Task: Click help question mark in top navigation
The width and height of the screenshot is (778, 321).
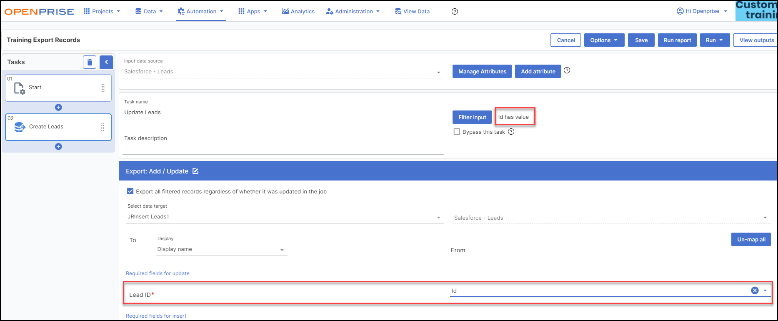Action: pos(455,12)
